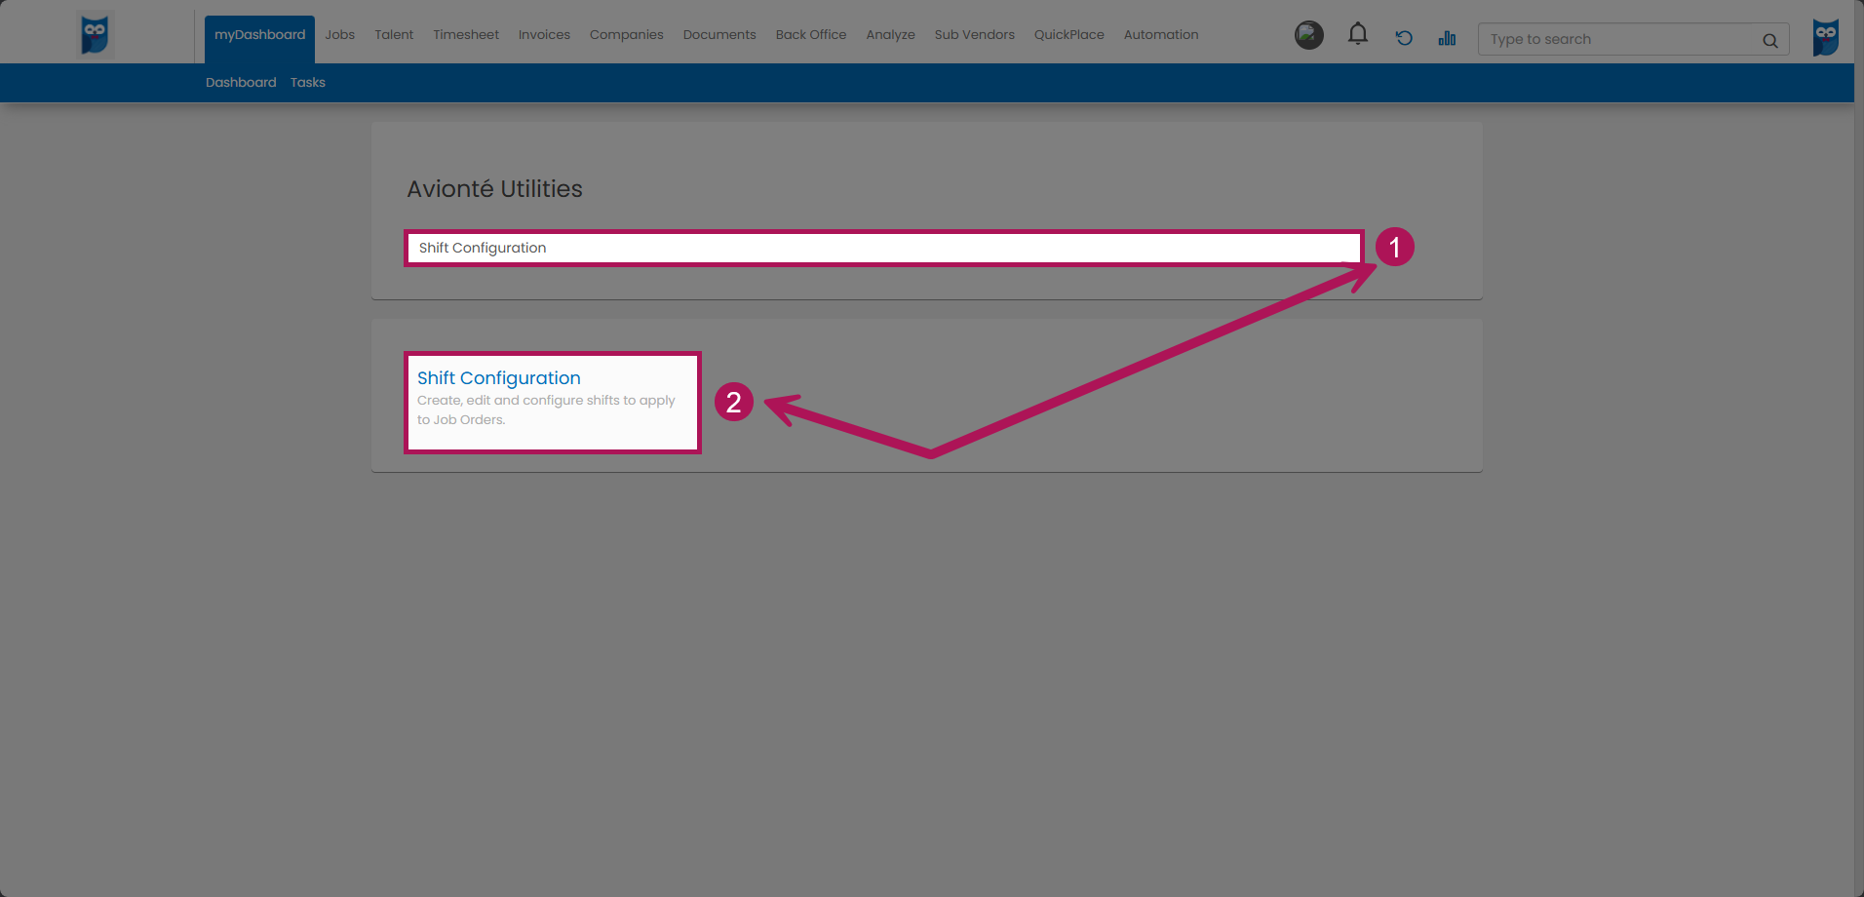1864x897 pixels.
Task: Open the myDashboard tab
Action: coord(259,35)
